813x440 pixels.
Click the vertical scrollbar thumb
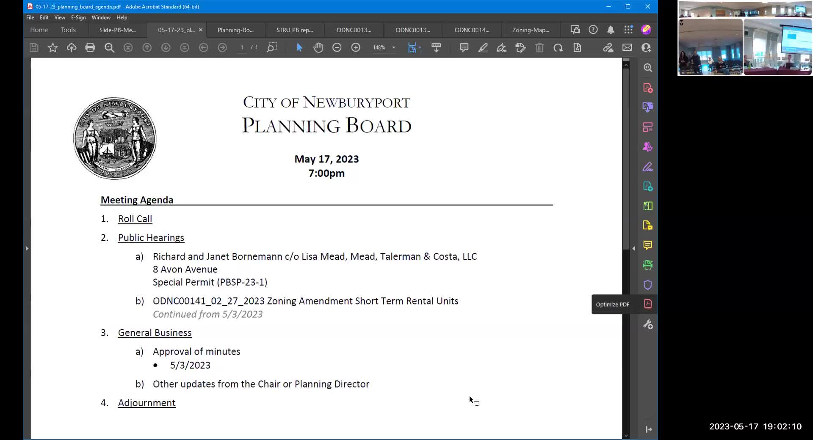tap(626, 159)
